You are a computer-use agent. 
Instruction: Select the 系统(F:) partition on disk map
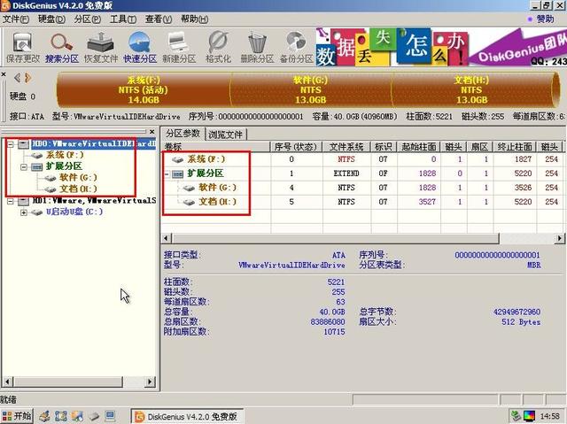[x=144, y=90]
